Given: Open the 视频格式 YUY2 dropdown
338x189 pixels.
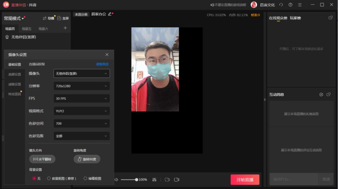Looking at the screenshot, I should pos(81,111).
